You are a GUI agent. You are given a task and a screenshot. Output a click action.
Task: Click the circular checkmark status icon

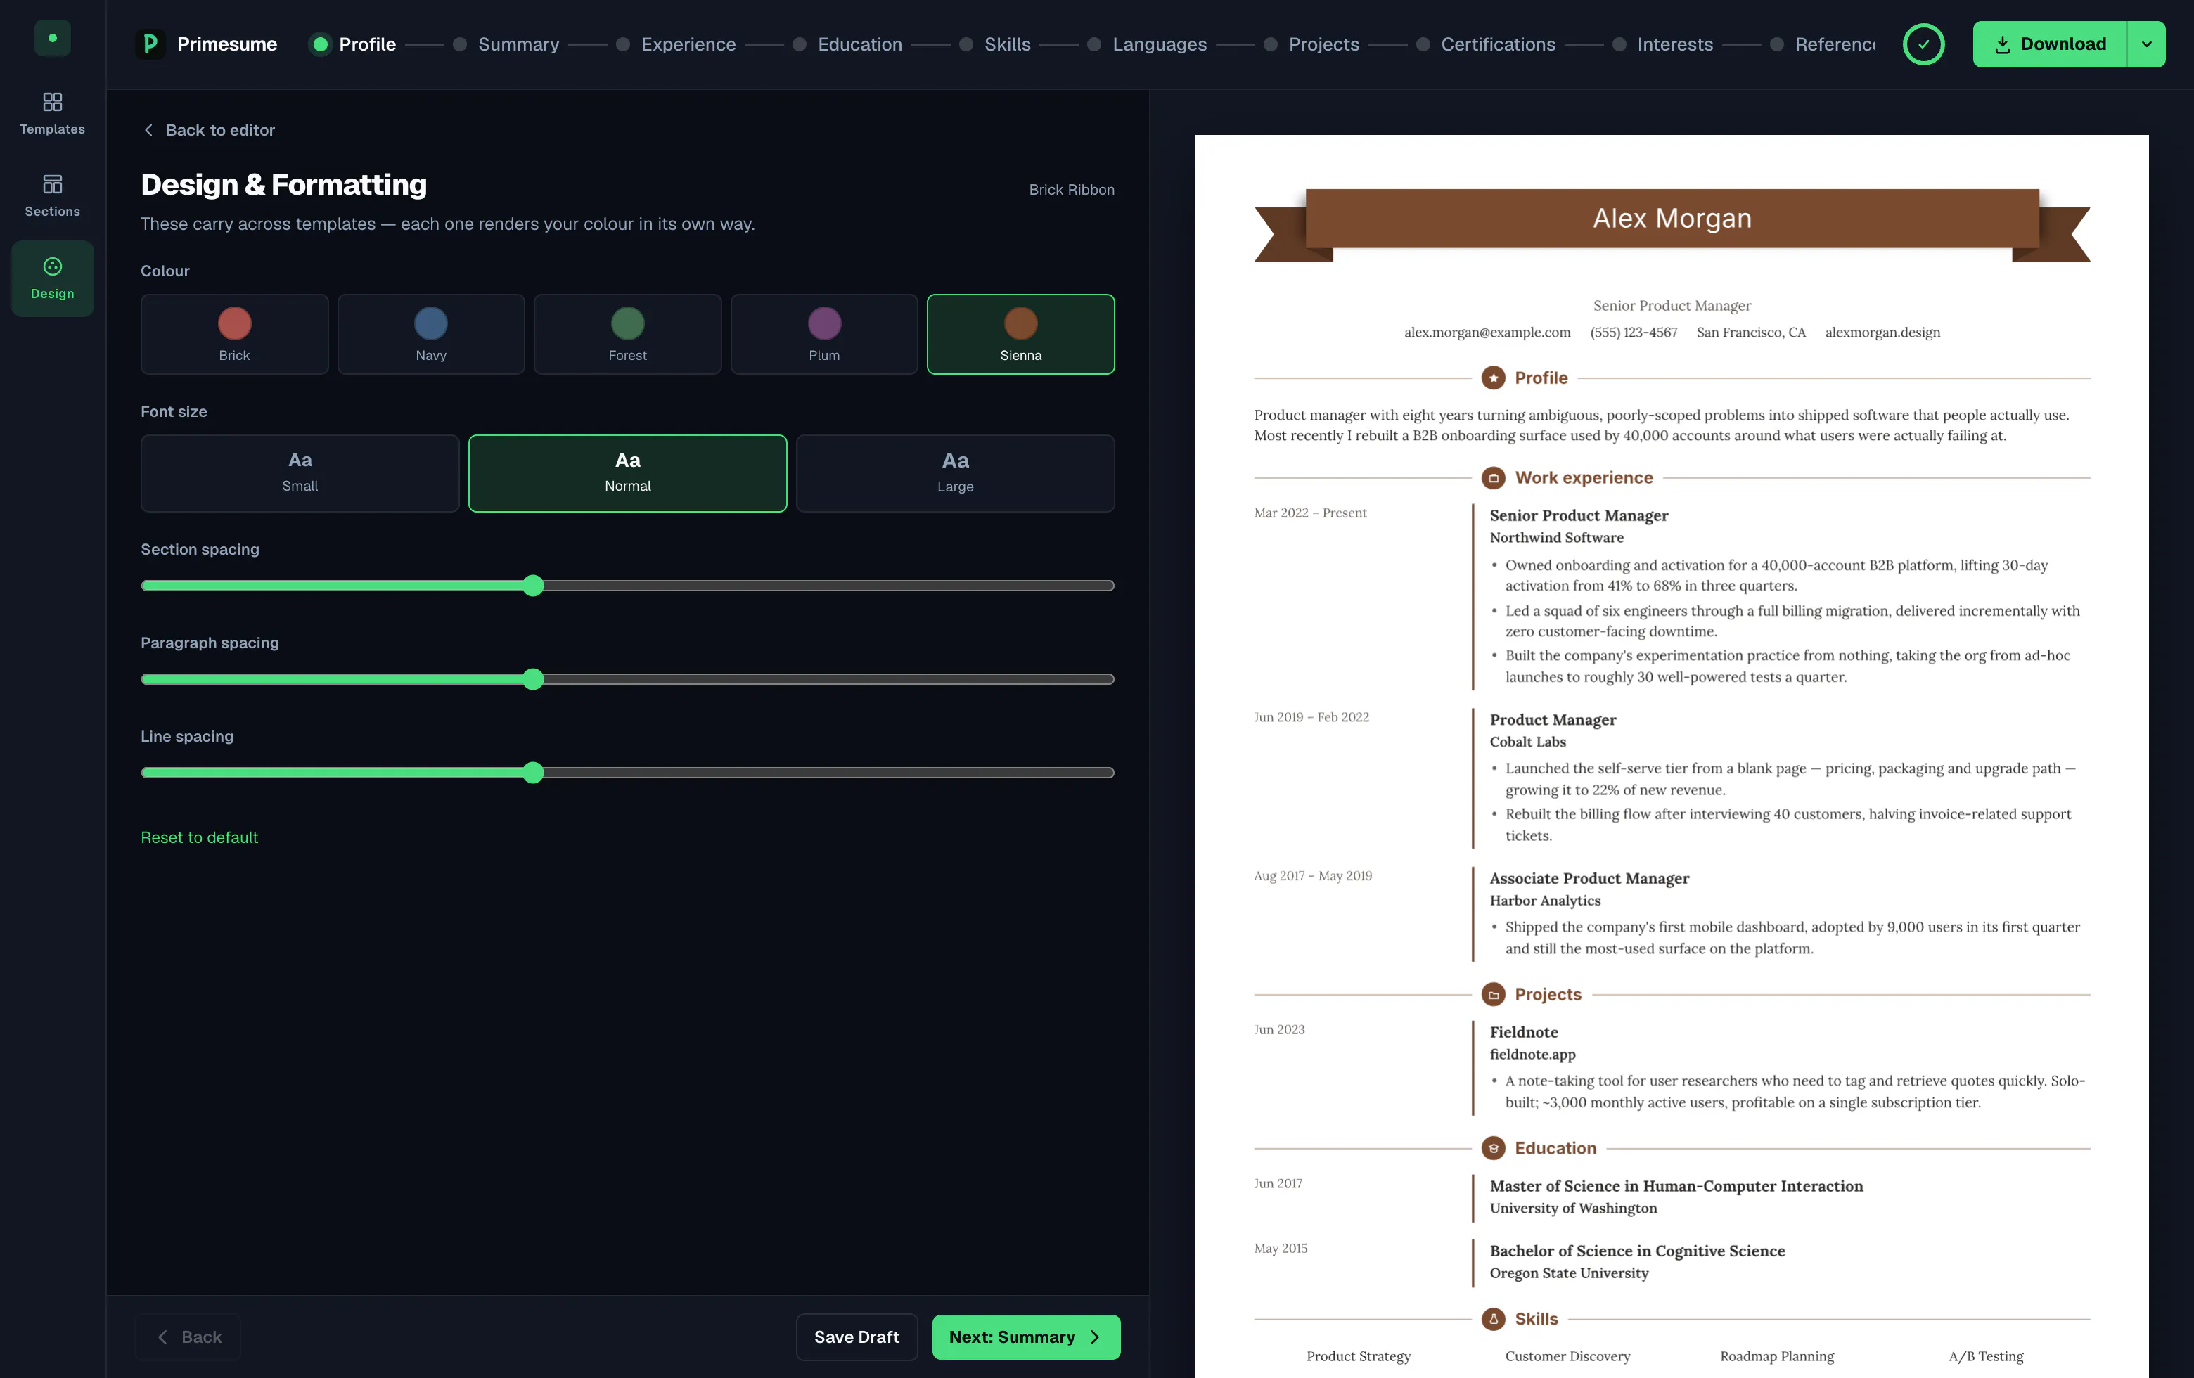pos(1923,44)
